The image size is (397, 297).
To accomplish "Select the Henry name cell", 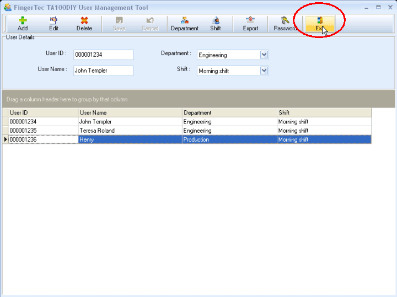I will (x=130, y=139).
